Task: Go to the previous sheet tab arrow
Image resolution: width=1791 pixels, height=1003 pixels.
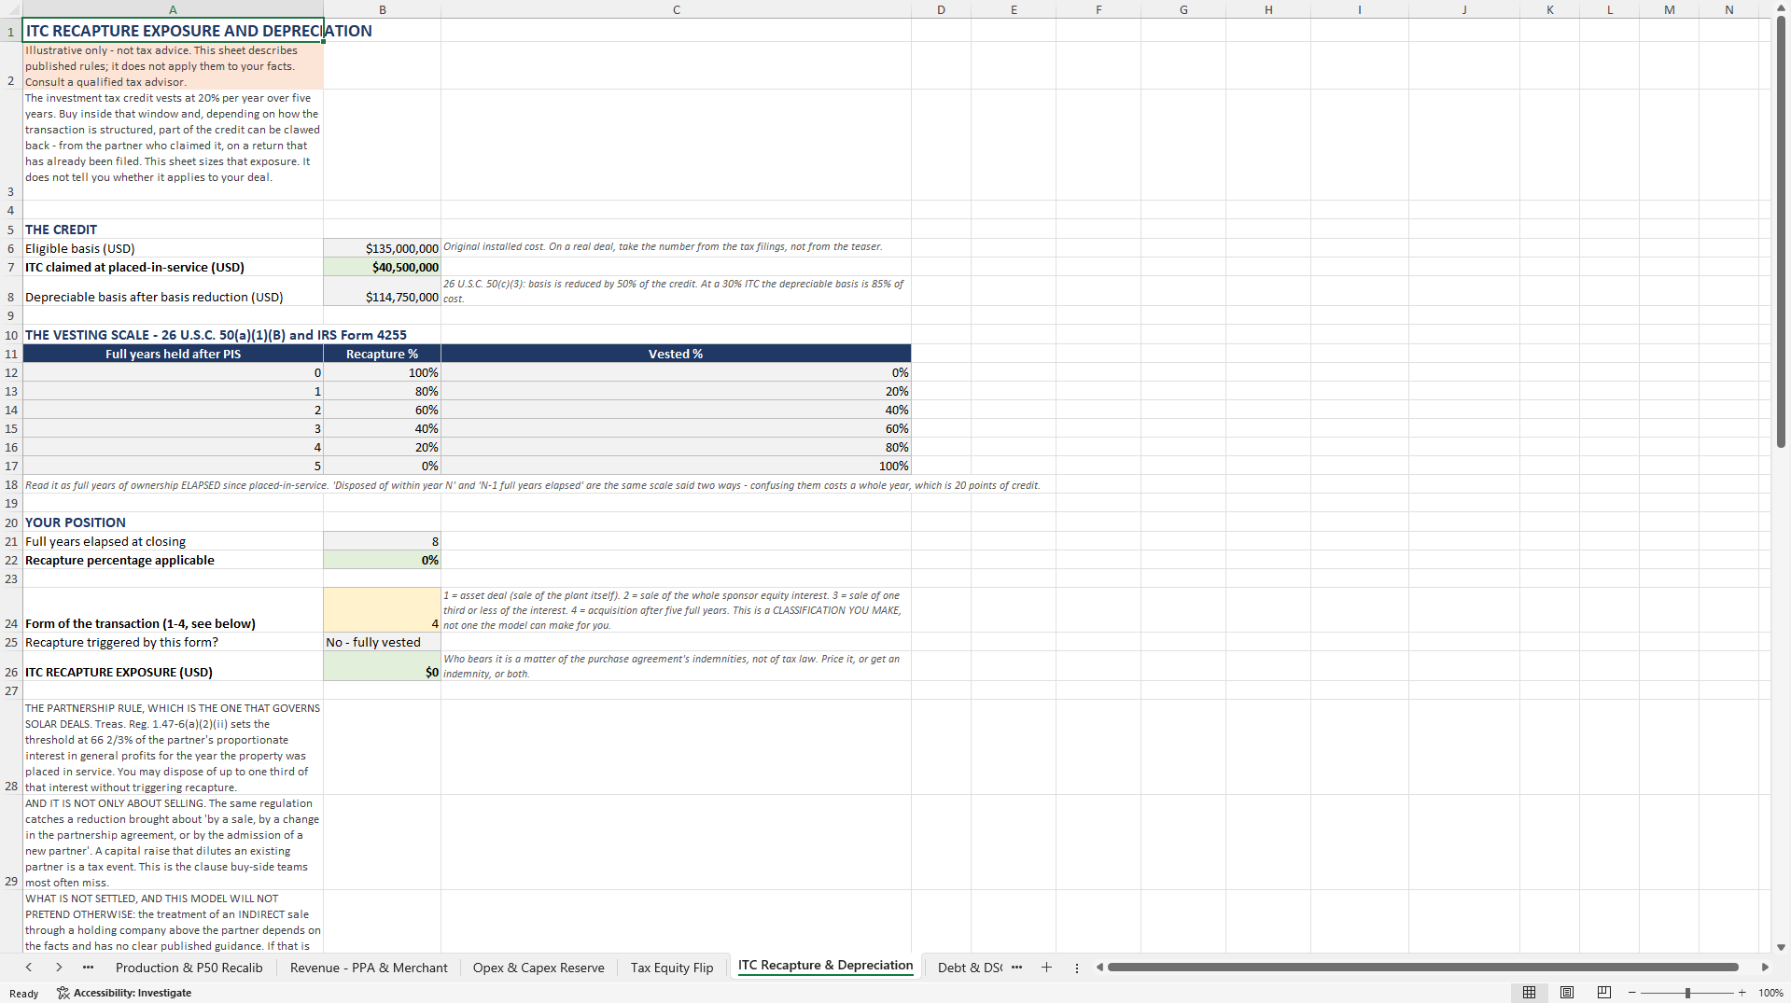Action: pos(29,968)
